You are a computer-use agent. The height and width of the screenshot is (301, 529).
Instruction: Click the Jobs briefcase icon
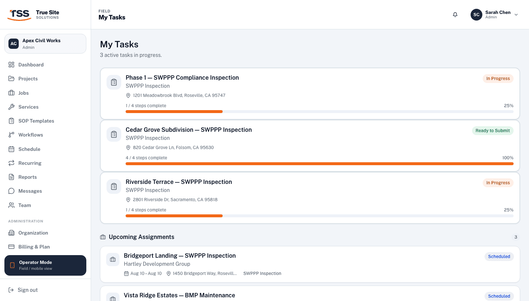pos(11,93)
